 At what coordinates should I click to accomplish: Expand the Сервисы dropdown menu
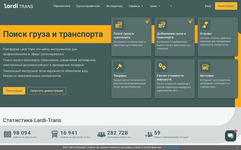click(136, 6)
